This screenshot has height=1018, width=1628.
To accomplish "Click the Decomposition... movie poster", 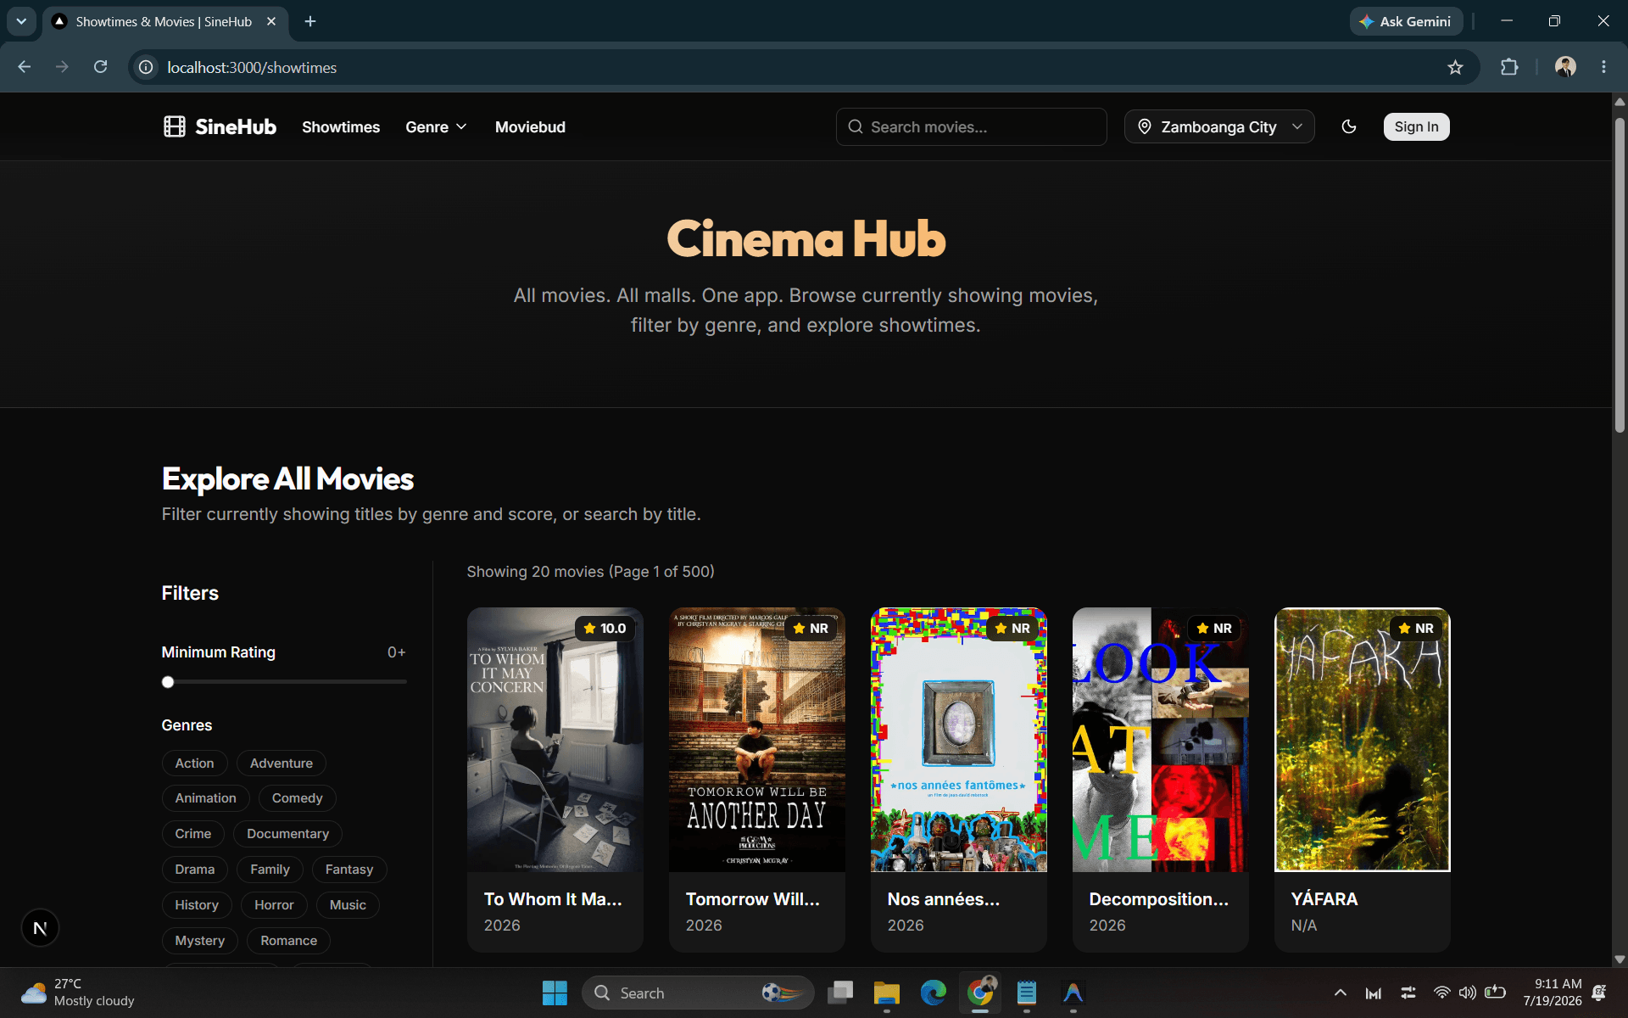I will [x=1160, y=740].
